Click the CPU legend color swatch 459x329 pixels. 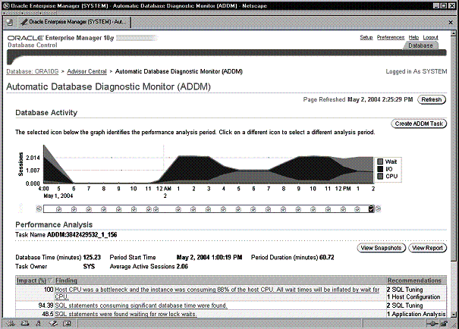[x=380, y=176]
